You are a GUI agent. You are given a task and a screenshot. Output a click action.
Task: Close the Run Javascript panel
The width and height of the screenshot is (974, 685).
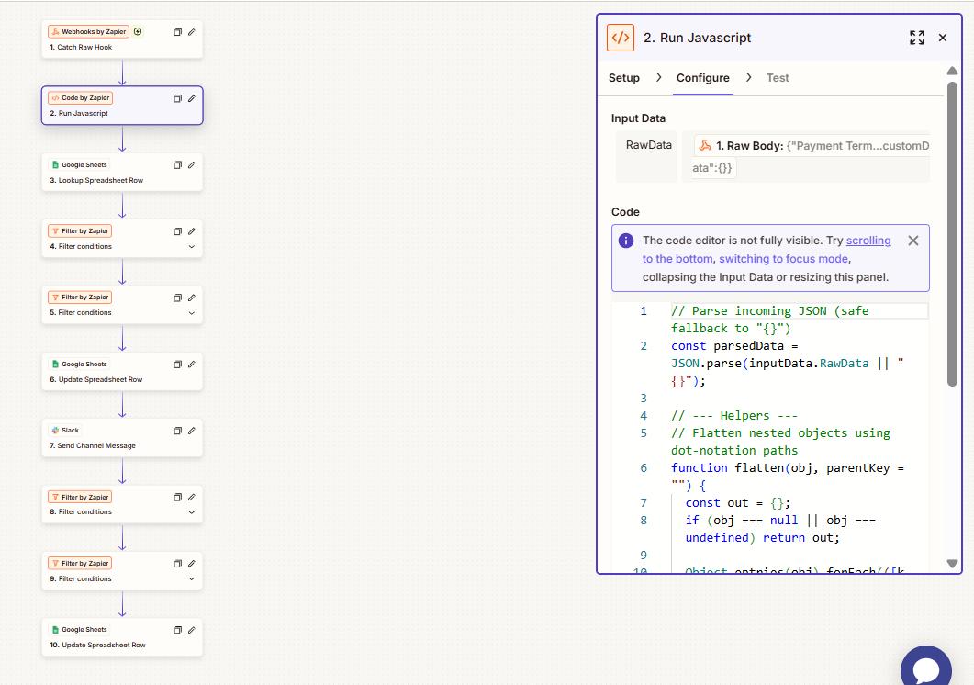coord(942,38)
